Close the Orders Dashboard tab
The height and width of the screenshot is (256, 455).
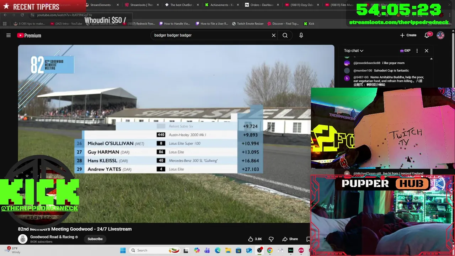pos(278,5)
